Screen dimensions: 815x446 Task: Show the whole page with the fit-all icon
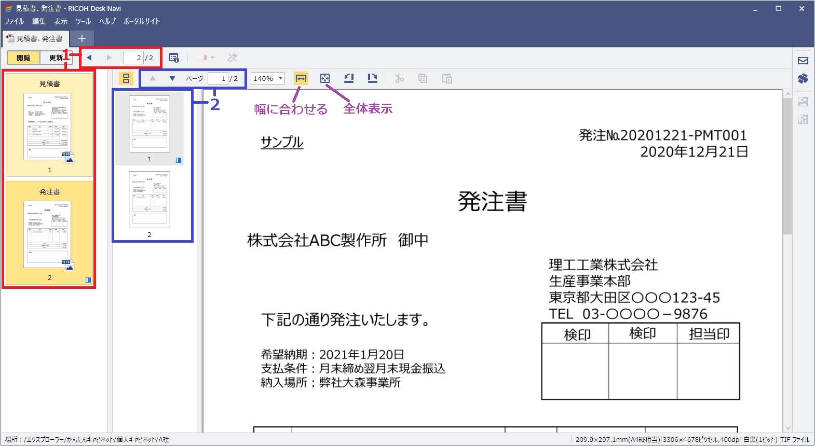(x=324, y=78)
